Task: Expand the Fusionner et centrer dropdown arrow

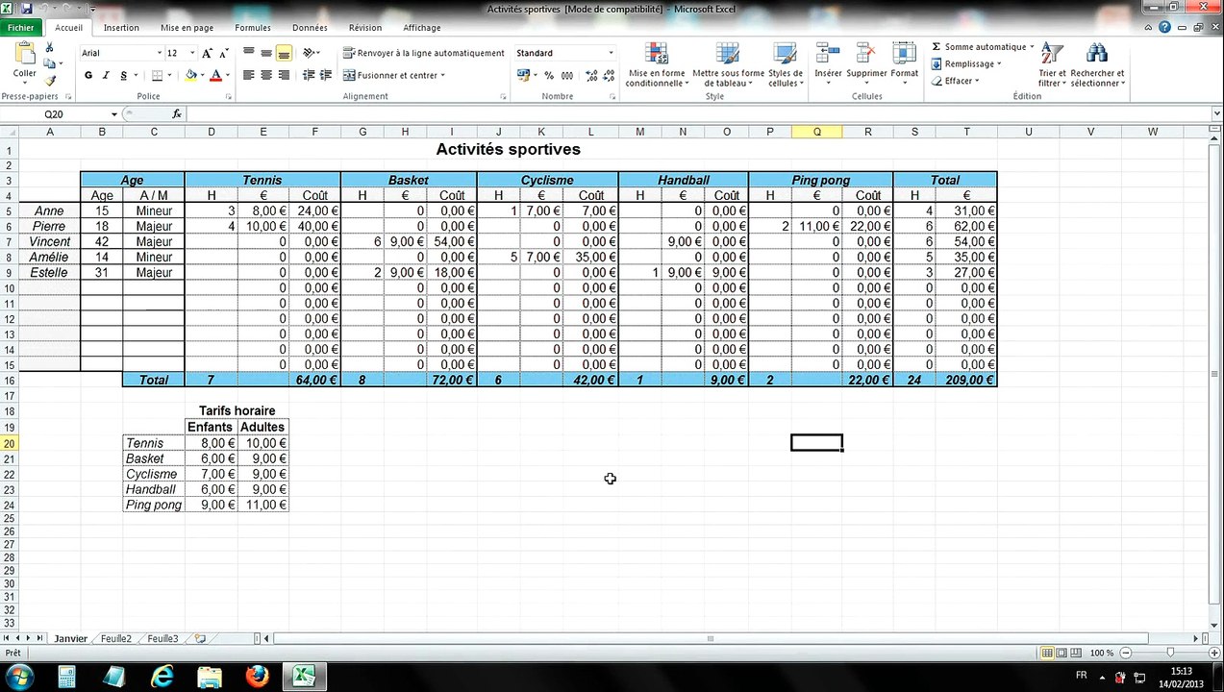Action: point(443,75)
